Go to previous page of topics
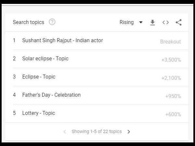The image size is (195, 146). tap(65, 132)
